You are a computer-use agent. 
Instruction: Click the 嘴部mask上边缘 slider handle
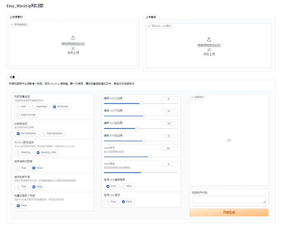tap(141, 103)
